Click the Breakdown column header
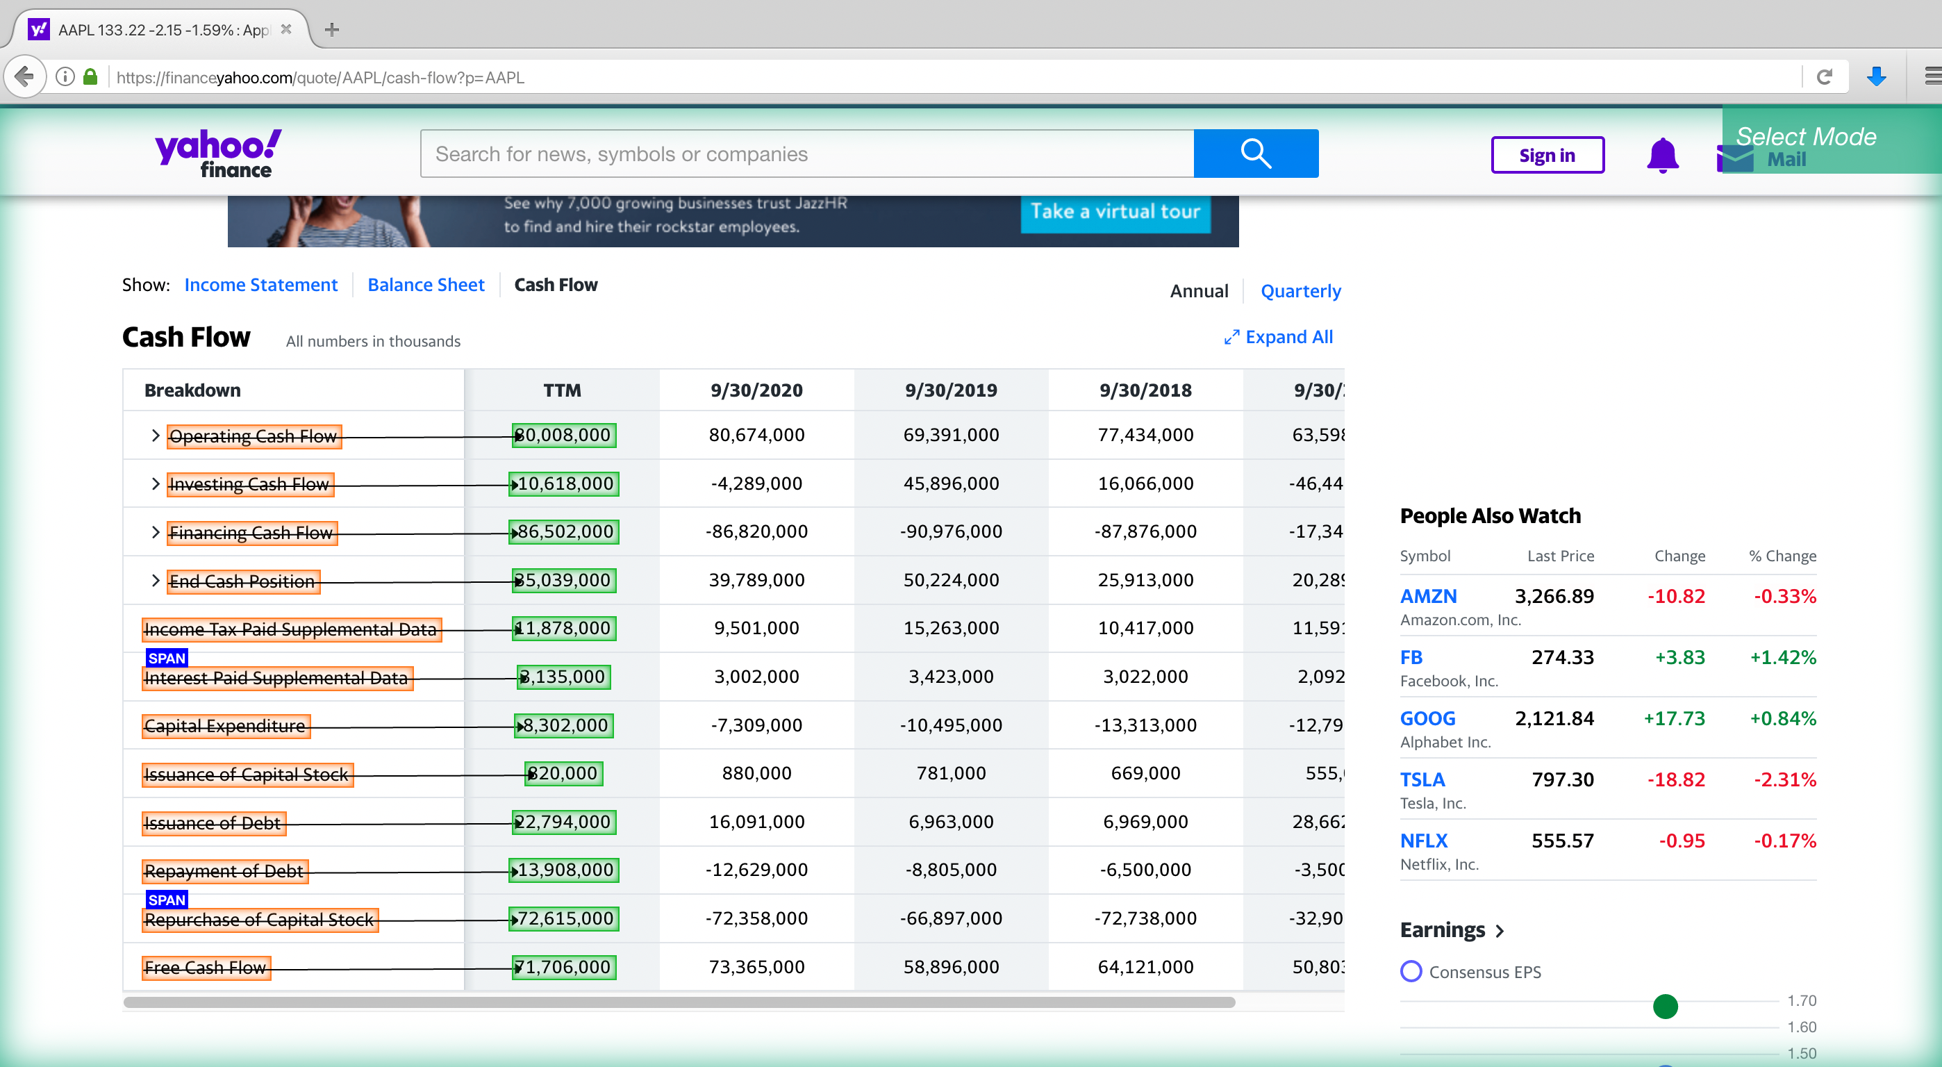Viewport: 1942px width, 1067px height. coord(192,390)
